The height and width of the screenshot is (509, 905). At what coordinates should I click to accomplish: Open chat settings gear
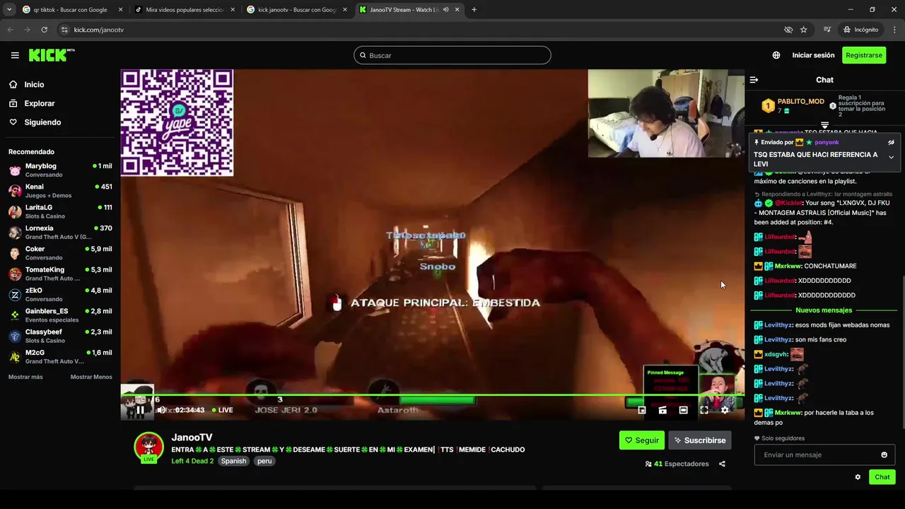[858, 477]
